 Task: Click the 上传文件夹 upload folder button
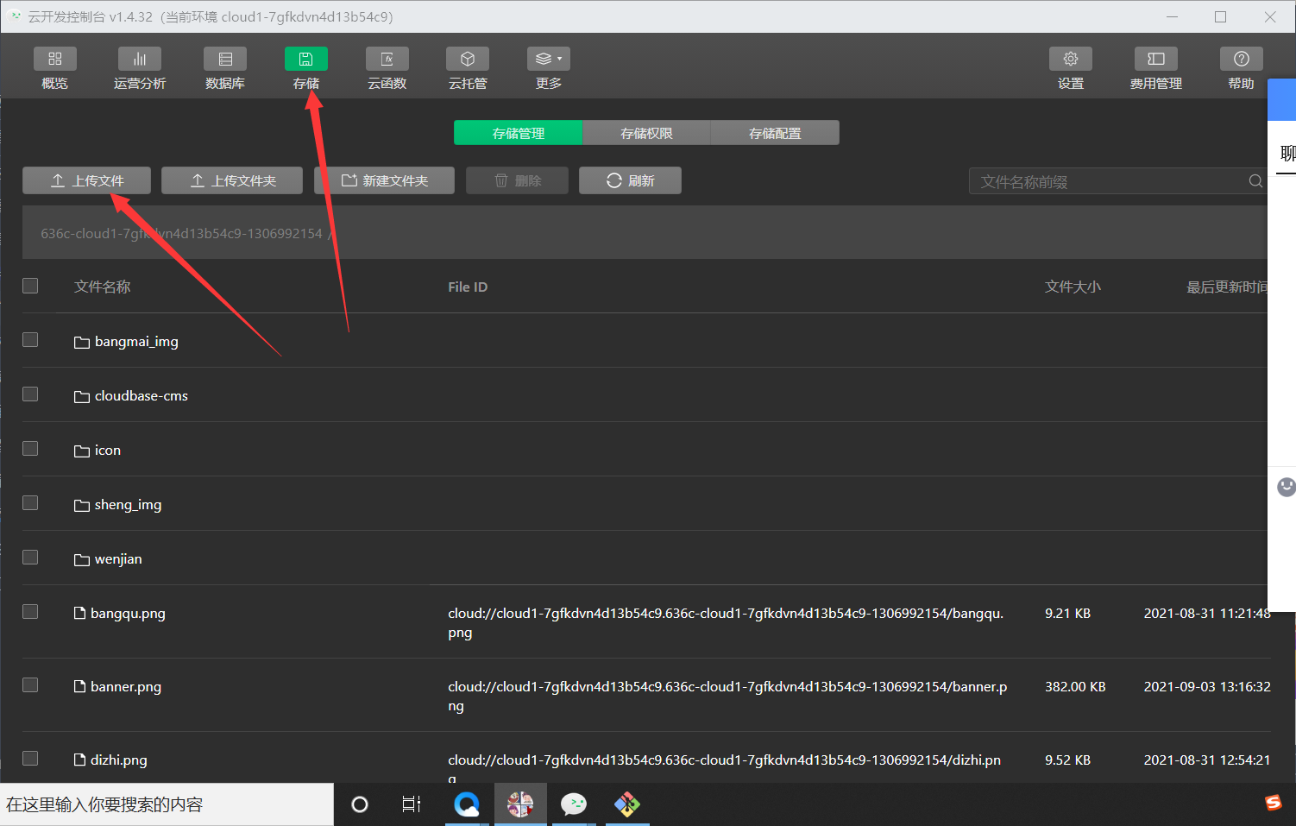coord(232,180)
